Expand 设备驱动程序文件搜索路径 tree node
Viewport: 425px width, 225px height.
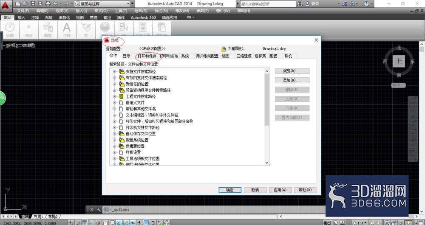[114, 90]
